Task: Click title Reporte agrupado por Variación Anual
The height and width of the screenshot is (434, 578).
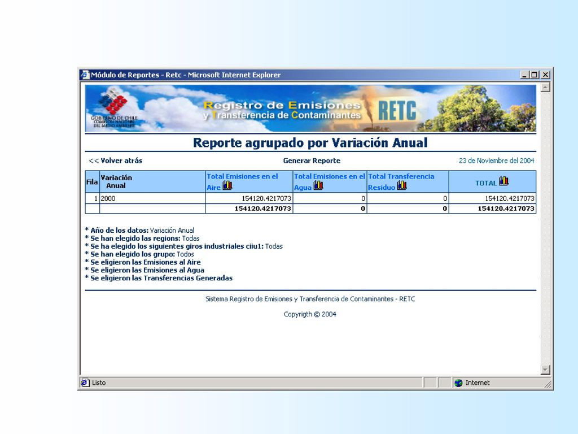Action: [x=310, y=143]
